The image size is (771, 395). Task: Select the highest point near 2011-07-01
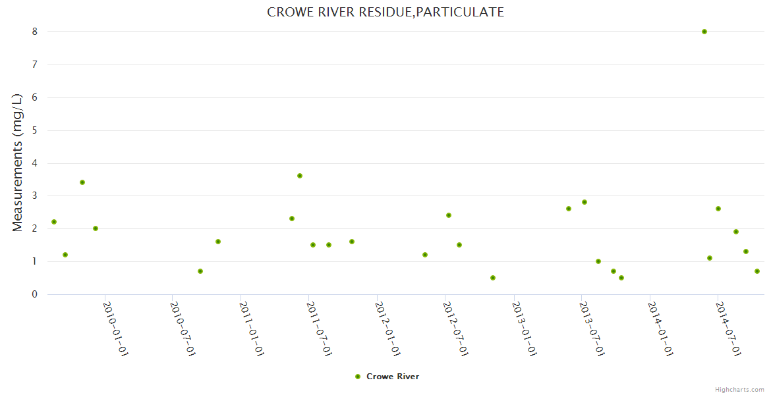[300, 176]
